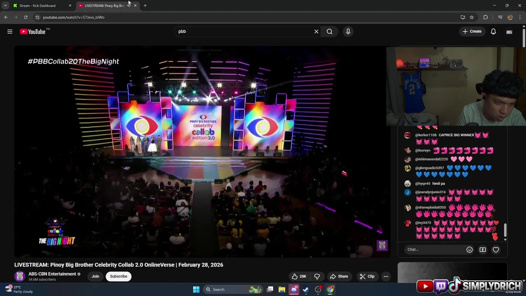Clear the 'pbb' search text

(316, 32)
